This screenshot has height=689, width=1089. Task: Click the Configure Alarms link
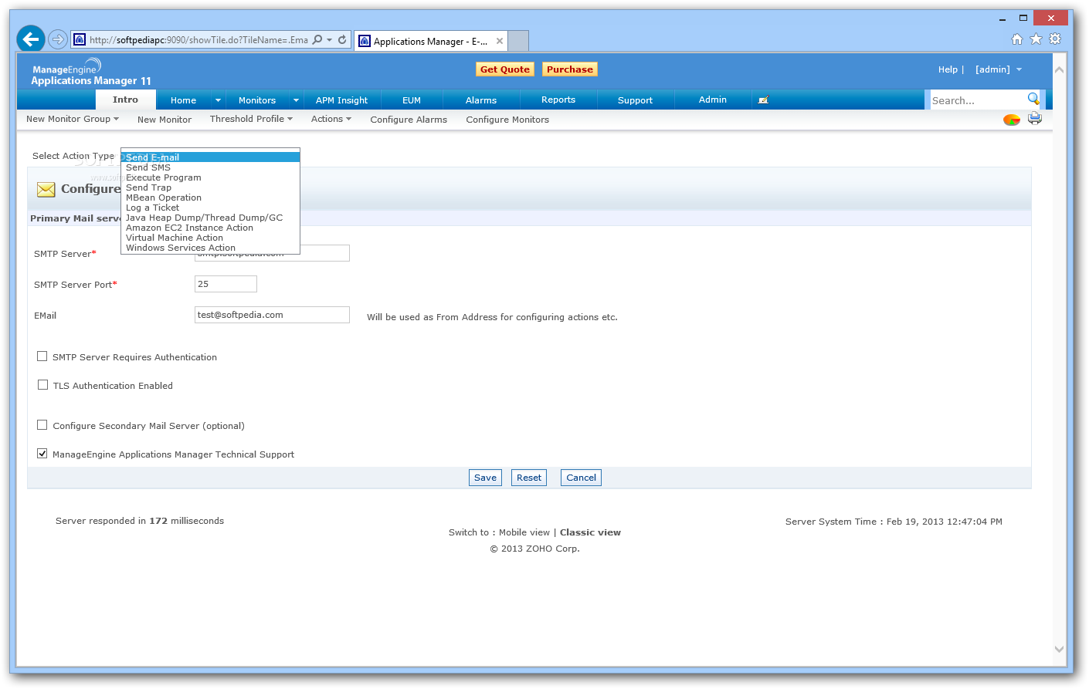(409, 120)
